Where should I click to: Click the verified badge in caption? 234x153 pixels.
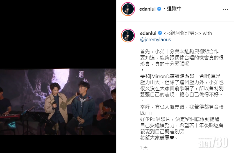[160, 33]
